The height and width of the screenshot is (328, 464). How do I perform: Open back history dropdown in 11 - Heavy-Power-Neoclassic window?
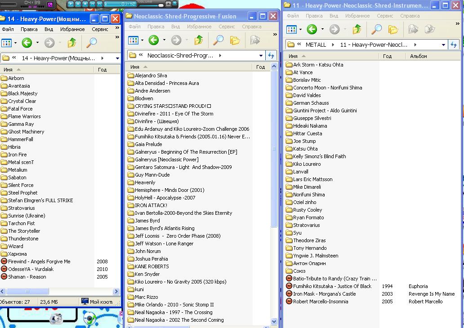[x=322, y=29]
